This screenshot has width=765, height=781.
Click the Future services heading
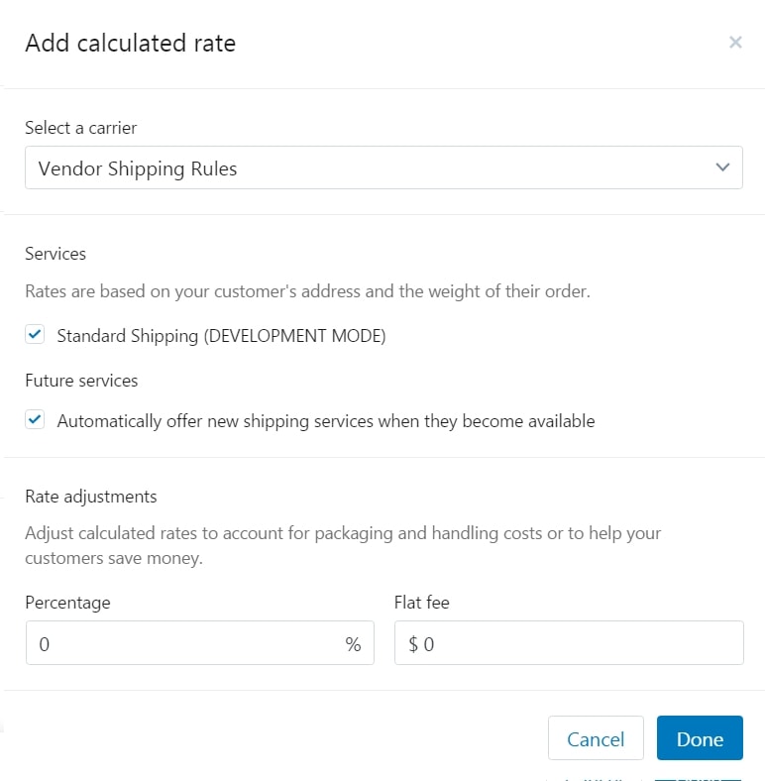point(81,381)
